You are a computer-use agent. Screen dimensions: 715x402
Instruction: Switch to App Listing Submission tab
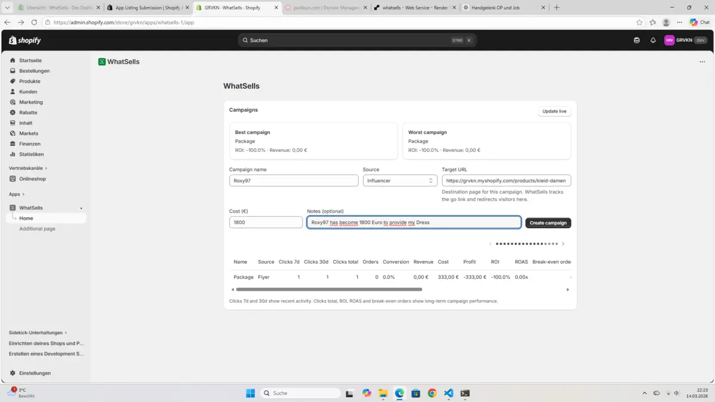pos(147,8)
